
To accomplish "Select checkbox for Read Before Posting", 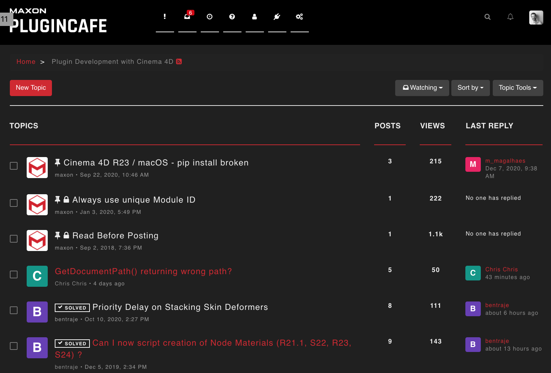I will (14, 239).
